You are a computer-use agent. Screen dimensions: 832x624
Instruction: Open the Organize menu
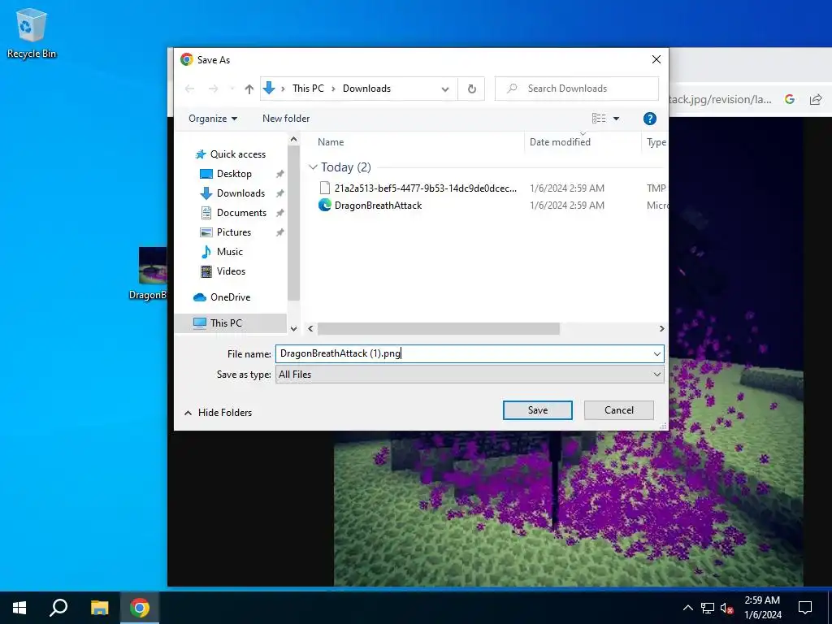[213, 119]
